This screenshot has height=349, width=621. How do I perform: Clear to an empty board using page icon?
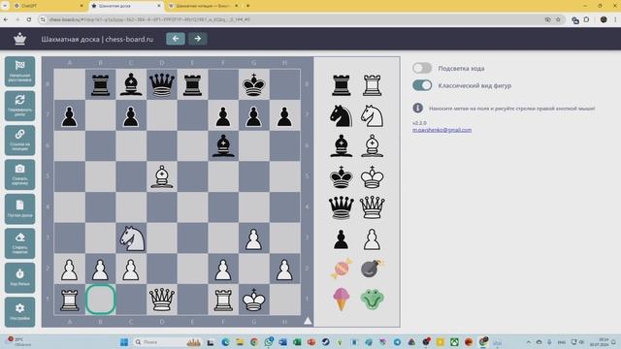pos(19,209)
